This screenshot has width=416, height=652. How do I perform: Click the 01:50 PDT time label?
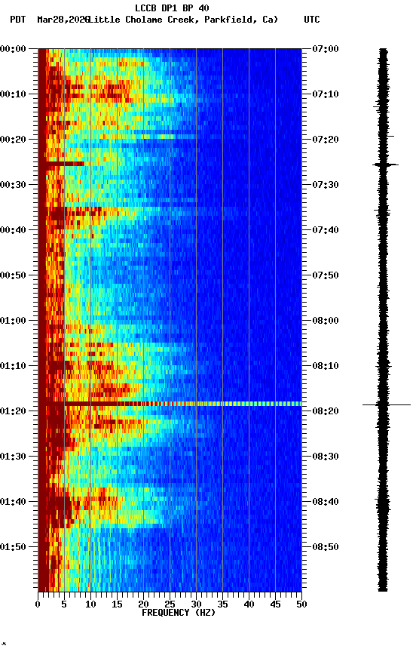(x=13, y=547)
